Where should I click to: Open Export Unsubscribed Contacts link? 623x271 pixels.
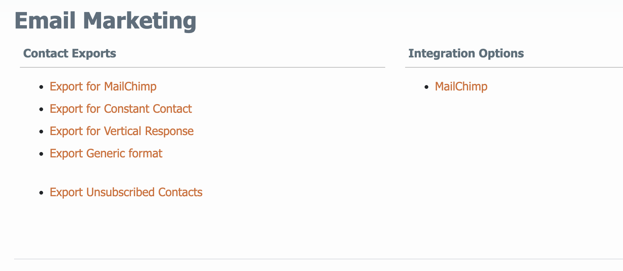tap(126, 192)
